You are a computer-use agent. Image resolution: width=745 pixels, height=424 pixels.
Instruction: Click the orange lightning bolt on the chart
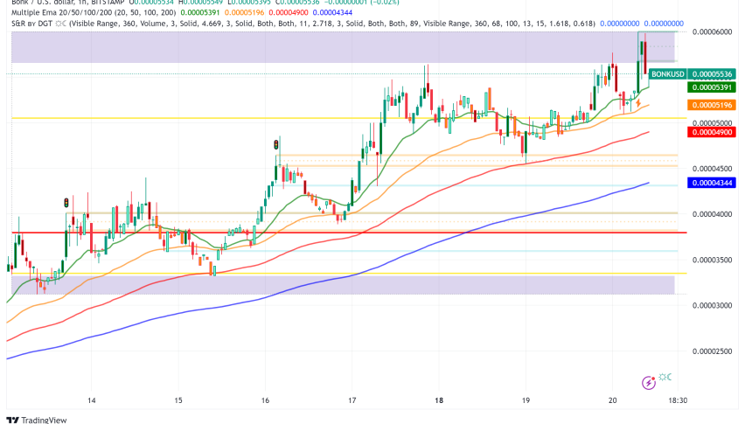point(638,102)
